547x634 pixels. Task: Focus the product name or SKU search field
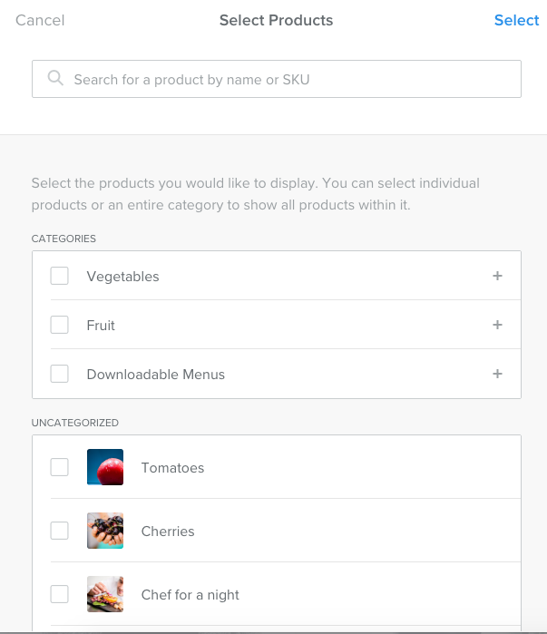290,80
